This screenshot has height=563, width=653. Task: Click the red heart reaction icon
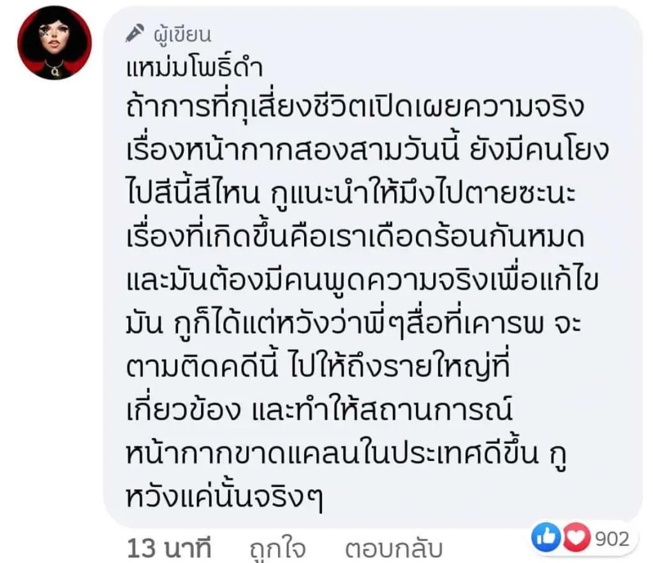point(576,537)
